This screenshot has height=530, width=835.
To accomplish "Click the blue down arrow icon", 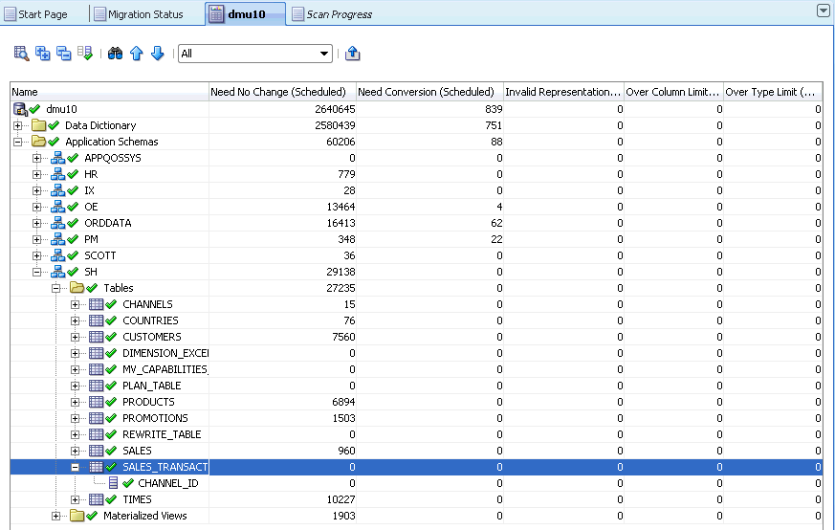I will 158,54.
